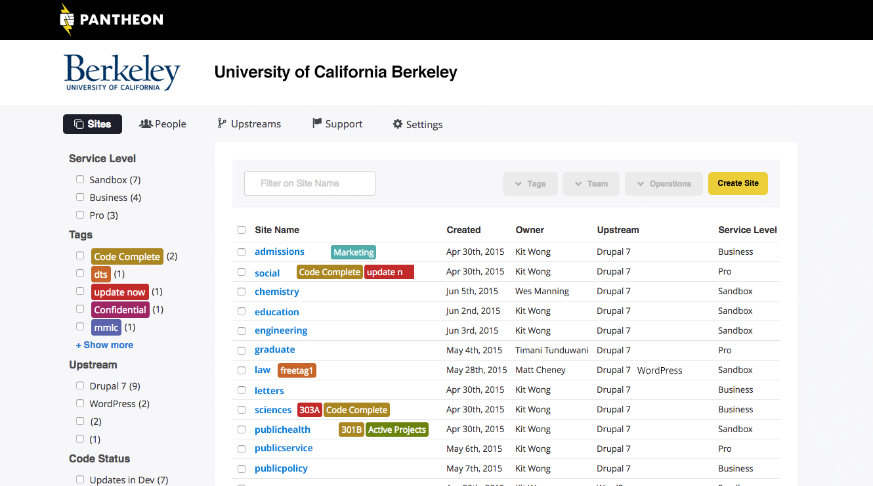Click the Sites tab stacked-pages icon

(79, 124)
